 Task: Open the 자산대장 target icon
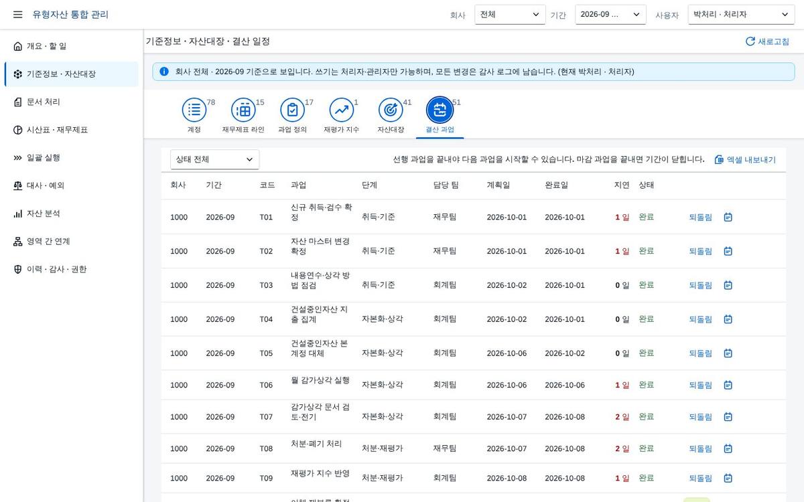click(391, 110)
